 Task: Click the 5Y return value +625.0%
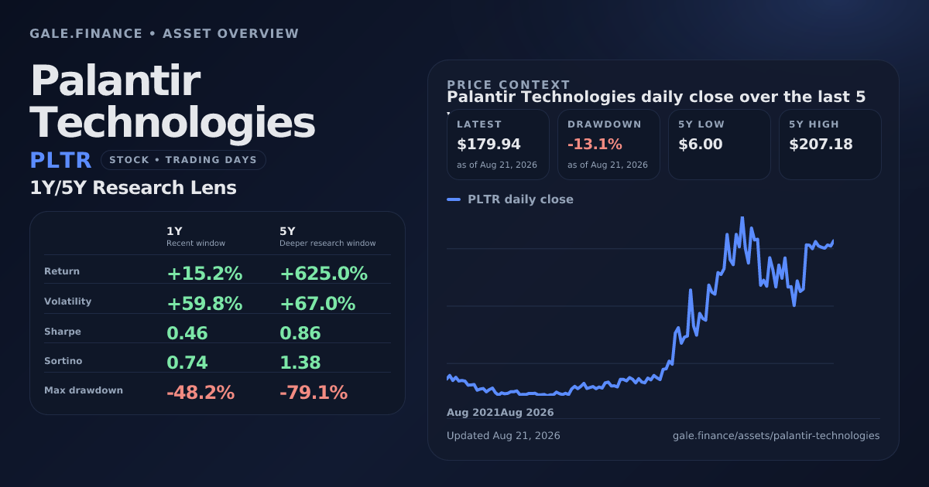[x=324, y=274]
